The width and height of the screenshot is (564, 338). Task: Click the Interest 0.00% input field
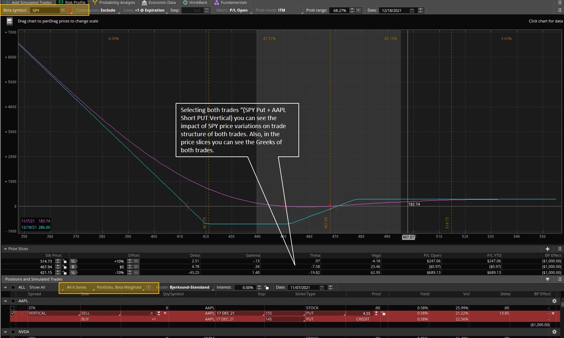pyautogui.click(x=246, y=287)
